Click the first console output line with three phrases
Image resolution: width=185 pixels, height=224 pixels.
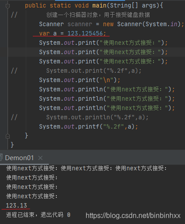coord(87,168)
